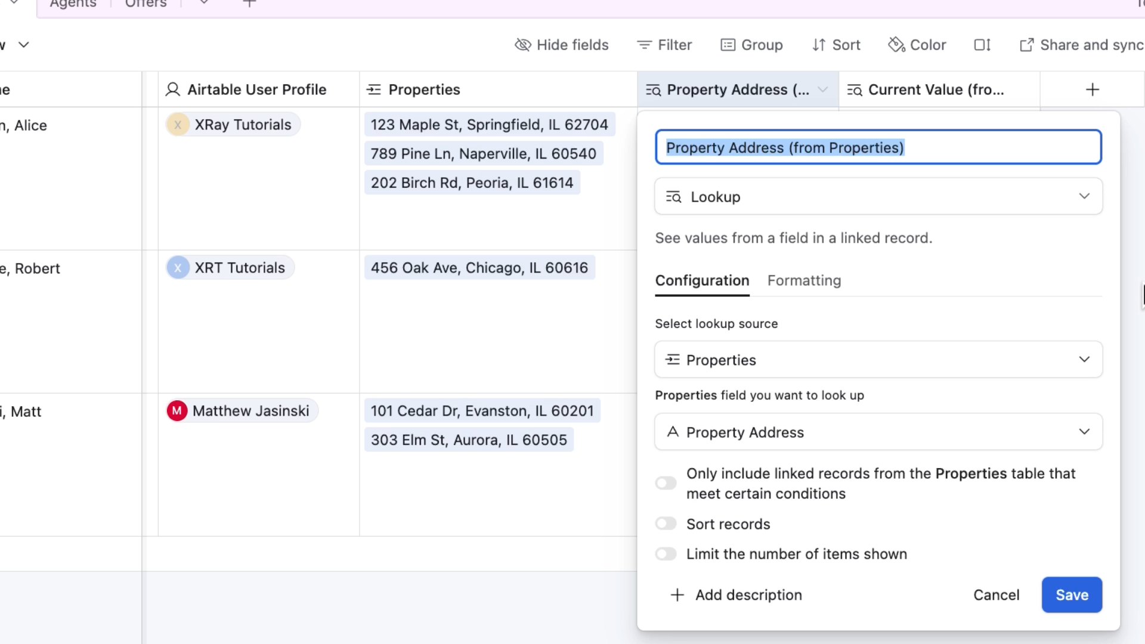Open the Group records option

[751, 45]
